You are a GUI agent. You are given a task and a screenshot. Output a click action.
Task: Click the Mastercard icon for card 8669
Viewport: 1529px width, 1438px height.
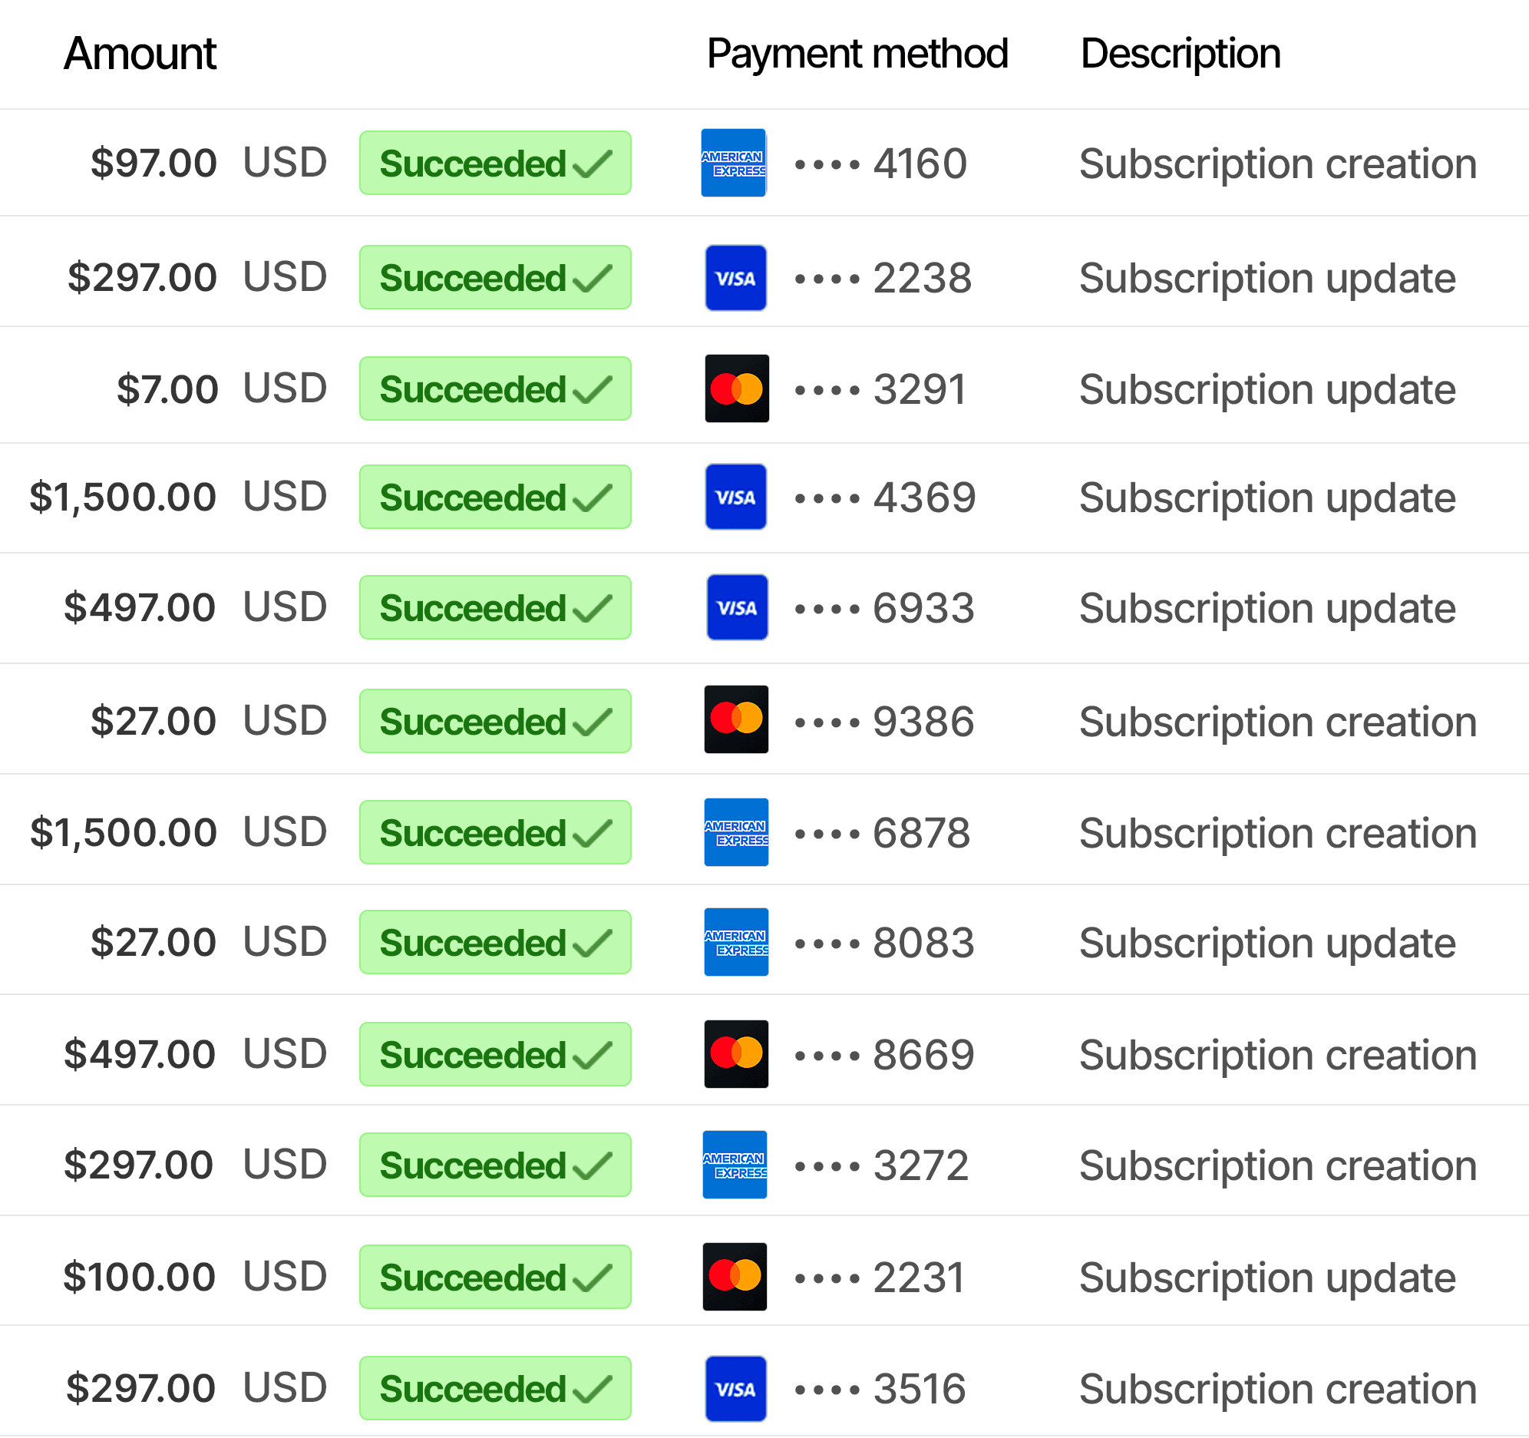(735, 1054)
